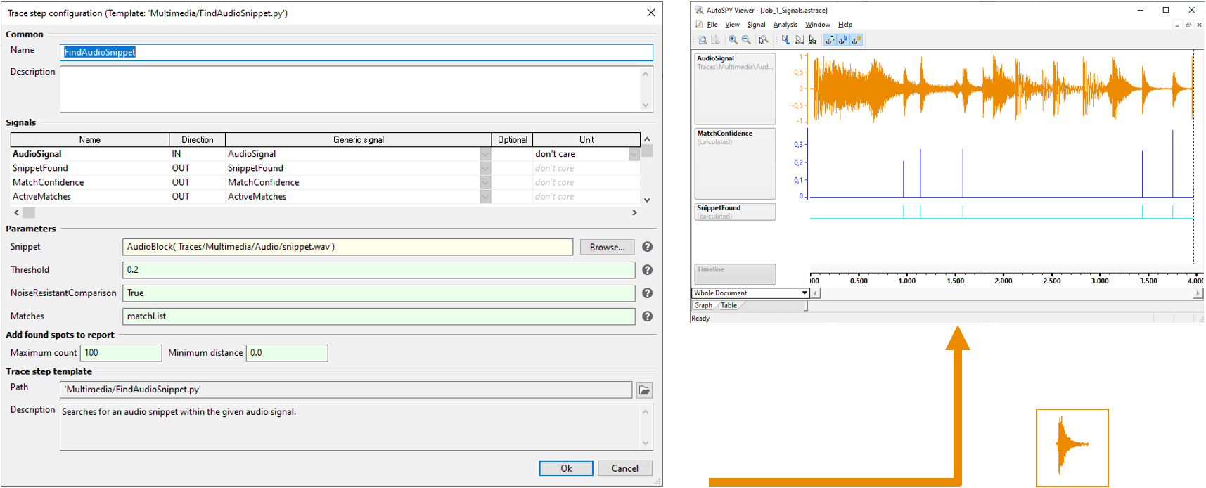Select the SnippetFound channel panel
Screen dimensions: 1206x488
(x=735, y=212)
